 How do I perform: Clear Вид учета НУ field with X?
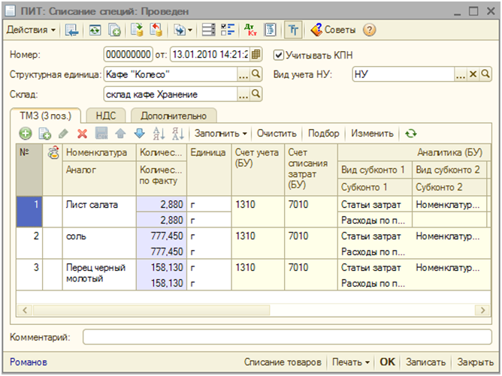(473, 74)
